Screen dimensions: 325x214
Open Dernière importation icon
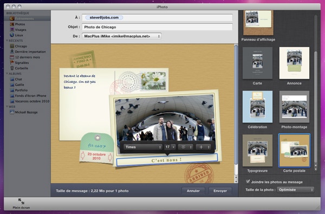[12, 51]
